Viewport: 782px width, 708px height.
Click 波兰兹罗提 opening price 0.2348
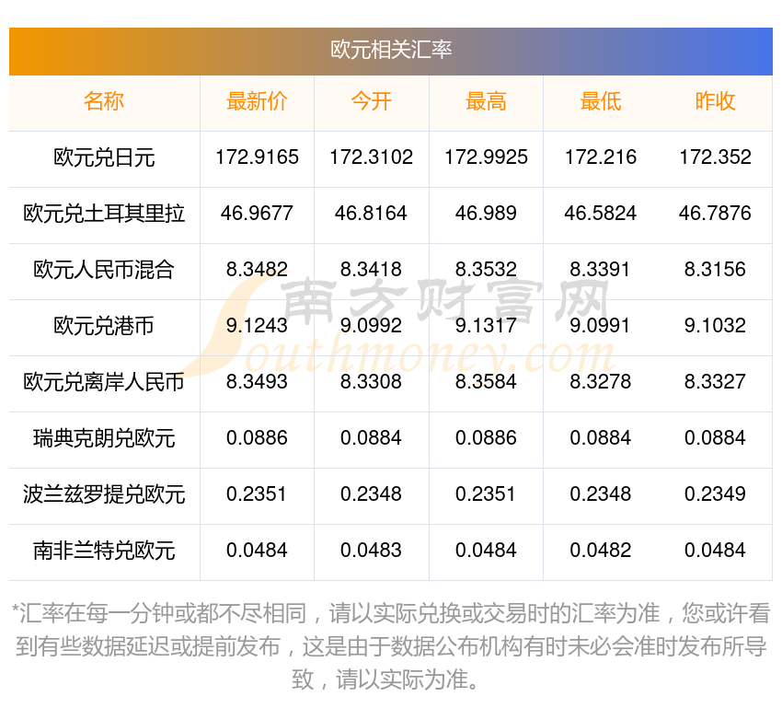pos(371,494)
